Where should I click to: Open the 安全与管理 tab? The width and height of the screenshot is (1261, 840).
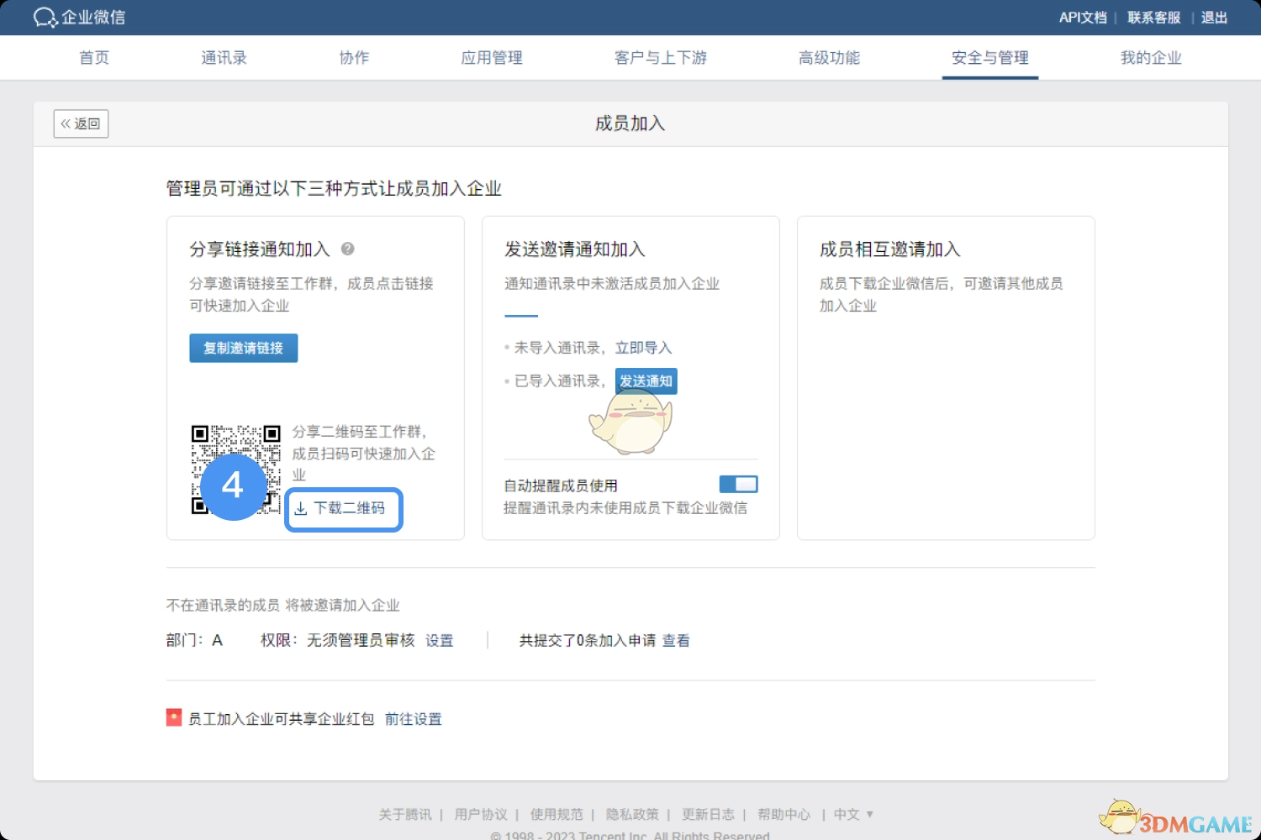tap(989, 58)
